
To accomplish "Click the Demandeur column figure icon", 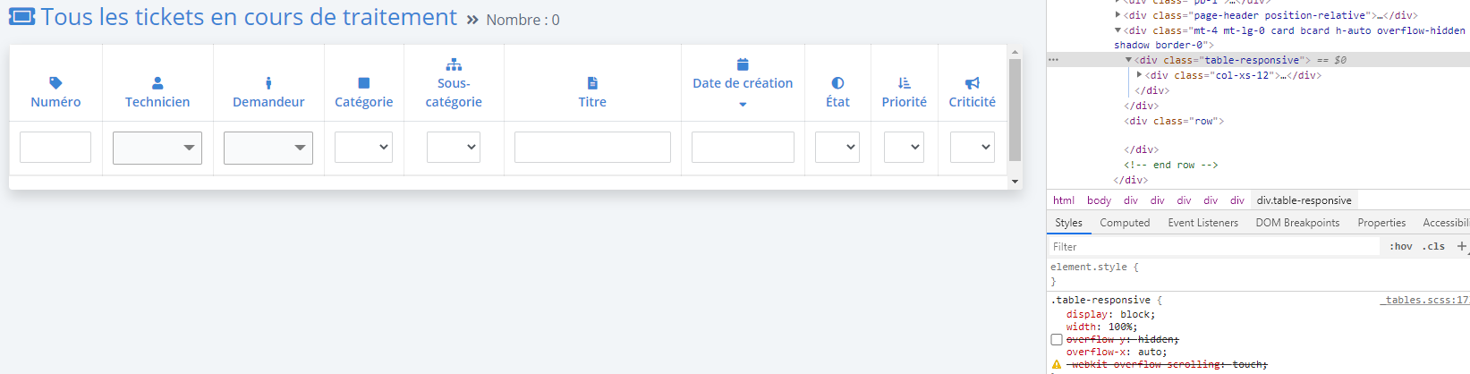I will (x=268, y=83).
